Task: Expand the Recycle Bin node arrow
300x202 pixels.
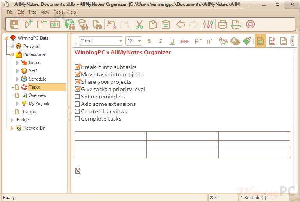Action: coord(12,128)
